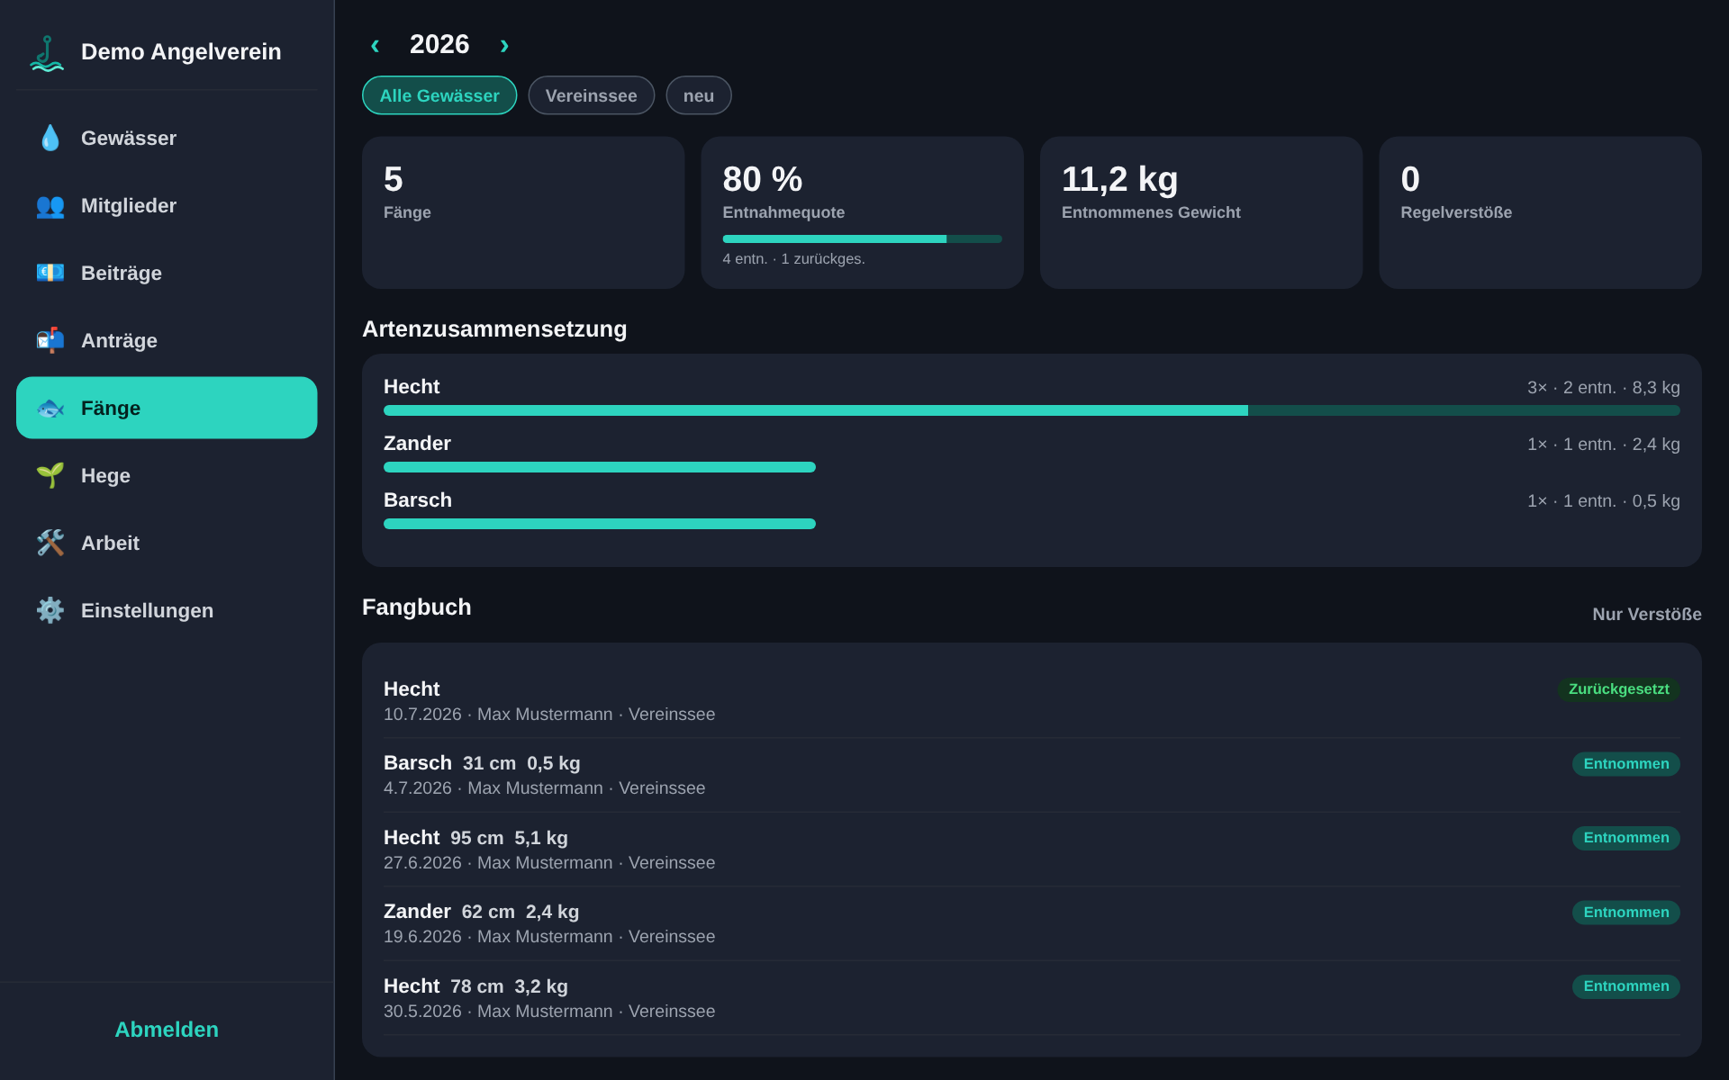This screenshot has width=1729, height=1080.
Task: Click the tools icon for Arbeit
Action: point(50,543)
